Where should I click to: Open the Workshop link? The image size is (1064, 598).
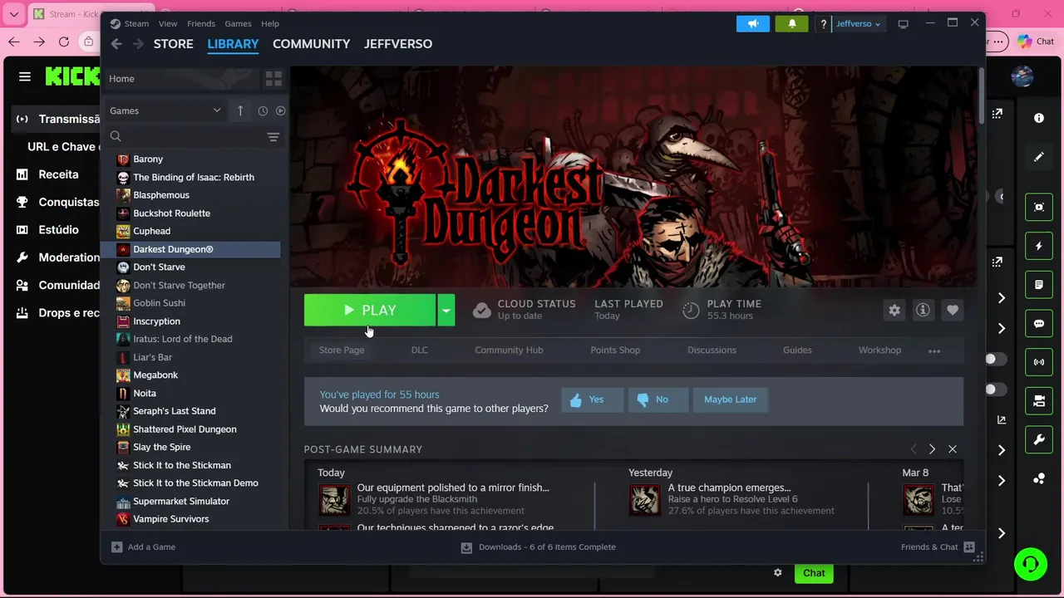pyautogui.click(x=879, y=350)
